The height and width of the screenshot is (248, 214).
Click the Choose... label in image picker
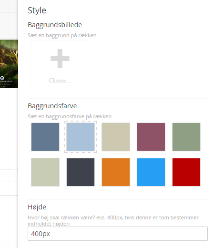click(60, 81)
